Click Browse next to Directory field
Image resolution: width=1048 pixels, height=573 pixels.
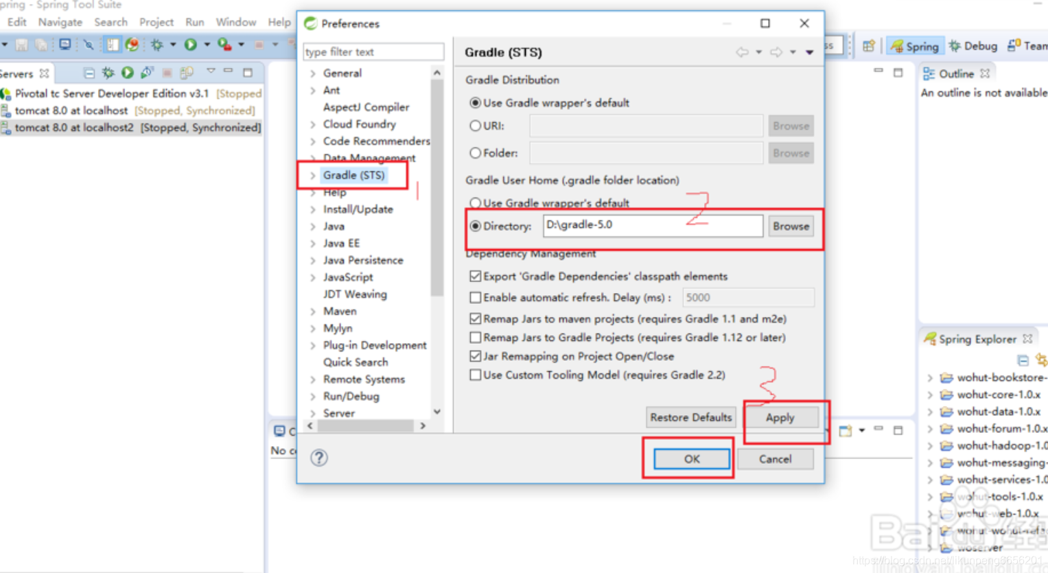(x=791, y=226)
